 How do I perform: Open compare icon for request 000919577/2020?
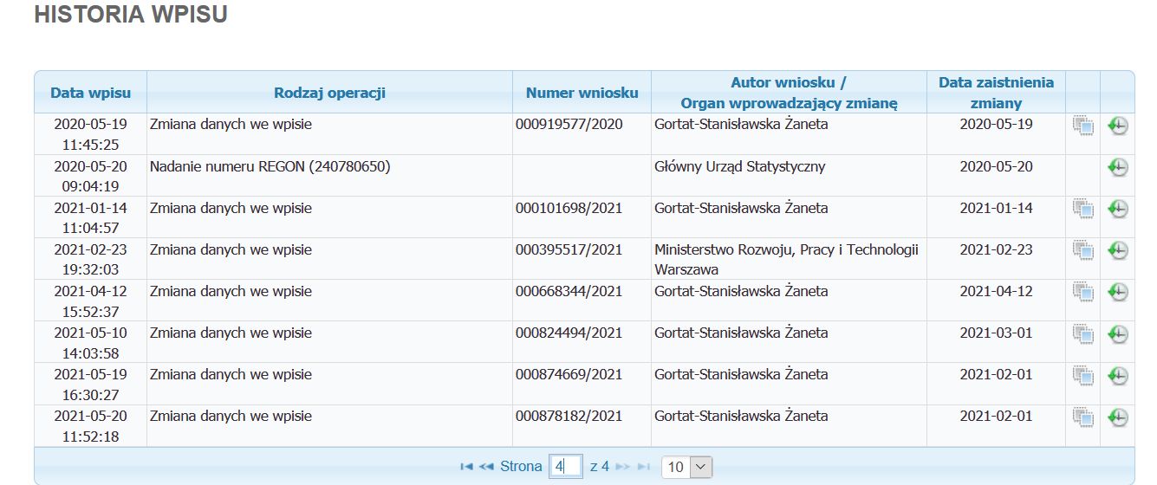point(1082,126)
